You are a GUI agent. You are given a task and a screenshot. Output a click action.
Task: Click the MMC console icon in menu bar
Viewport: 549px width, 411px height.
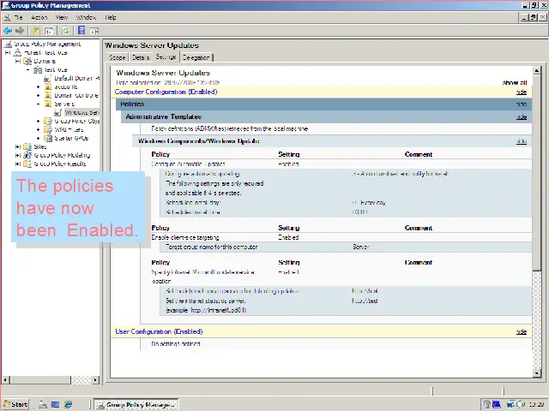click(x=7, y=17)
